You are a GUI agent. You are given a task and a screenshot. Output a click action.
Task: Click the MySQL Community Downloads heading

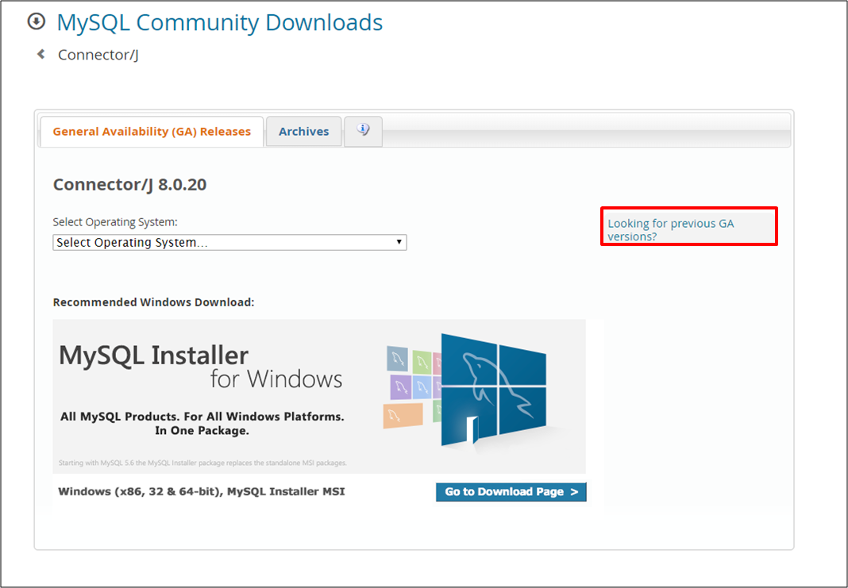tap(220, 22)
